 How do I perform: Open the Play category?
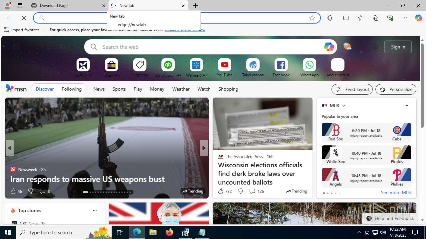[x=138, y=89]
